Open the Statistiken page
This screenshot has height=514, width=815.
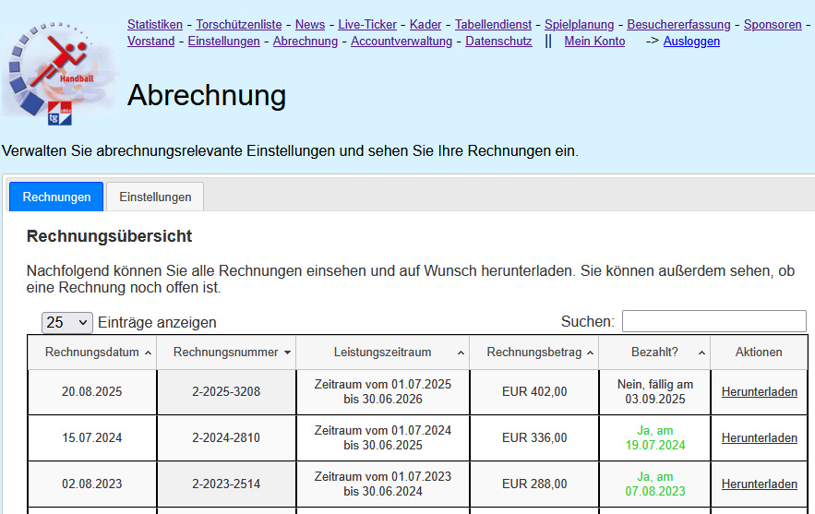[x=155, y=25]
